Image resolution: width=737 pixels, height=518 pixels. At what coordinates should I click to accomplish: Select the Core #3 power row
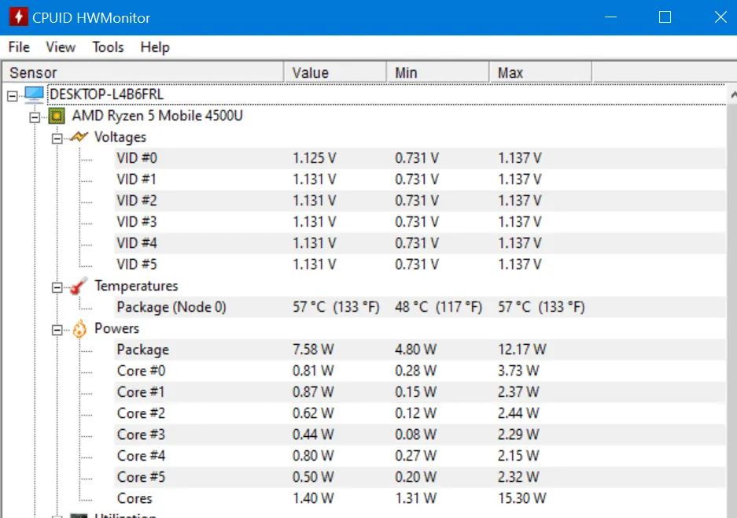tap(420, 435)
